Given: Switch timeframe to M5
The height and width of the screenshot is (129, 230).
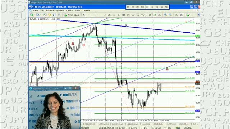Looking at the screenshot, I should pyautogui.click(x=133, y=7).
